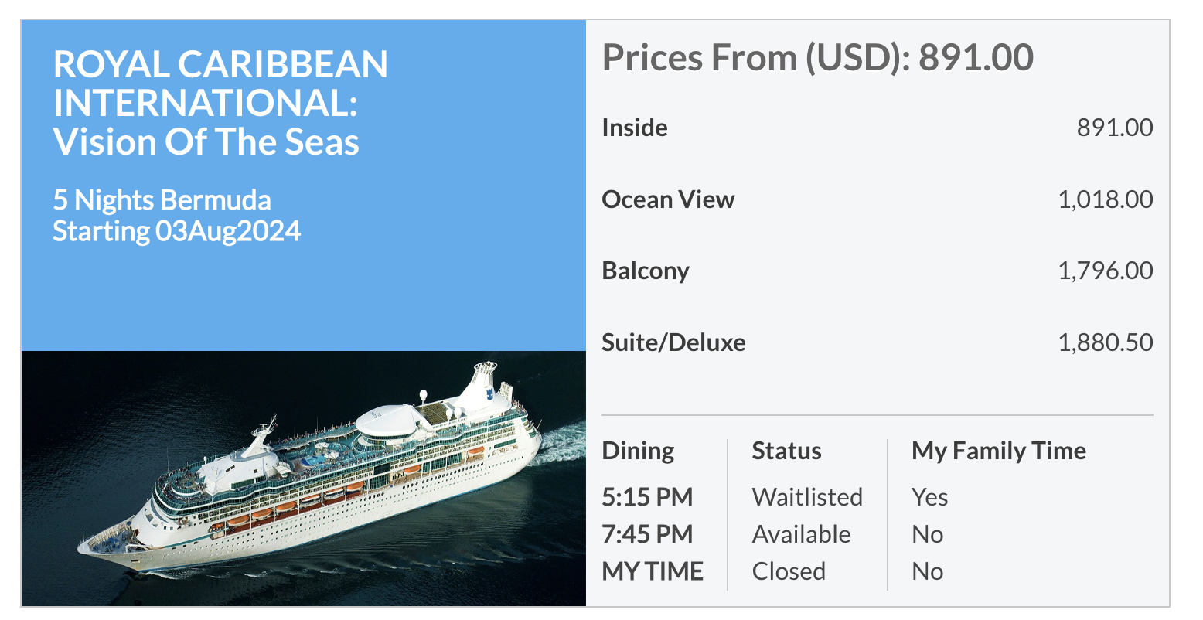Select the Balcony cabin category
Image resolution: width=1203 pixels, height=620 pixels.
click(646, 271)
